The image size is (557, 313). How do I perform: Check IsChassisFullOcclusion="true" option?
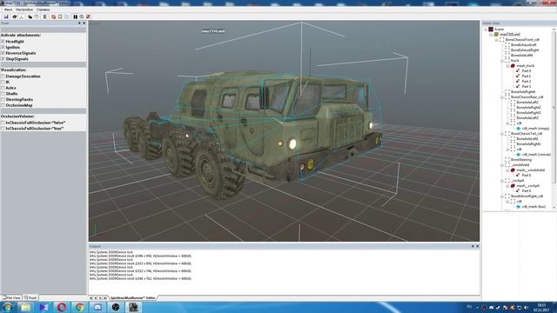[x=3, y=129]
